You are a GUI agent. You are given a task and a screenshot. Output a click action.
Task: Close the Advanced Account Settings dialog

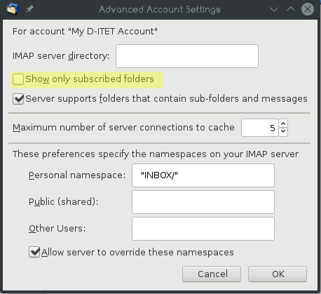308,9
